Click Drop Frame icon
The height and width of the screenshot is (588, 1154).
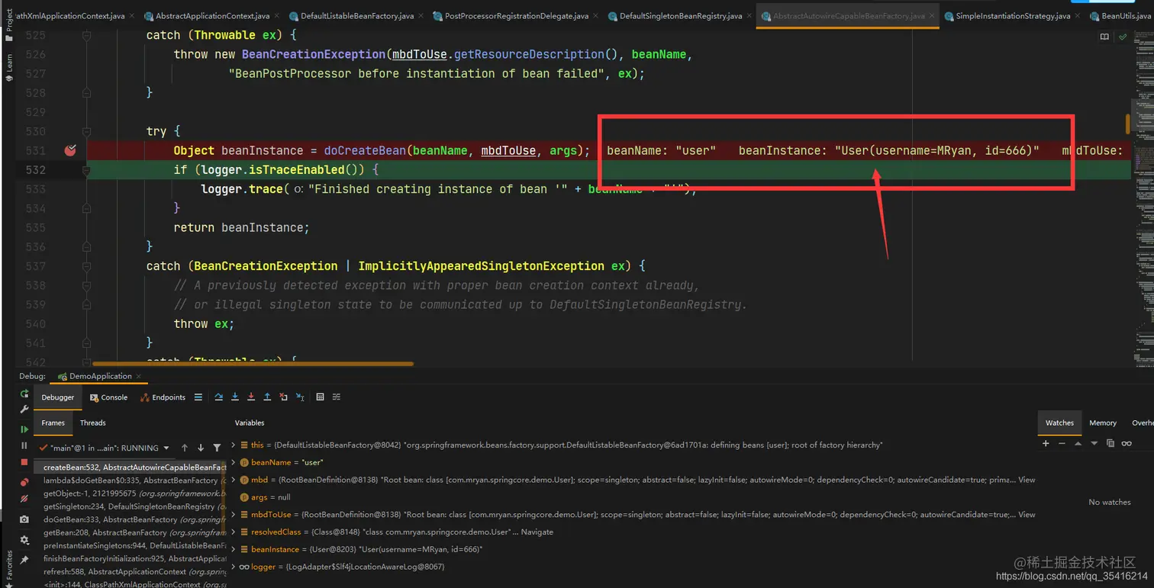283,397
